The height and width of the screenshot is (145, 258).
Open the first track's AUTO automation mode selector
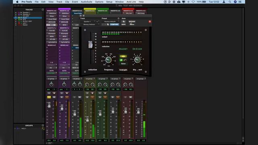[52, 73]
